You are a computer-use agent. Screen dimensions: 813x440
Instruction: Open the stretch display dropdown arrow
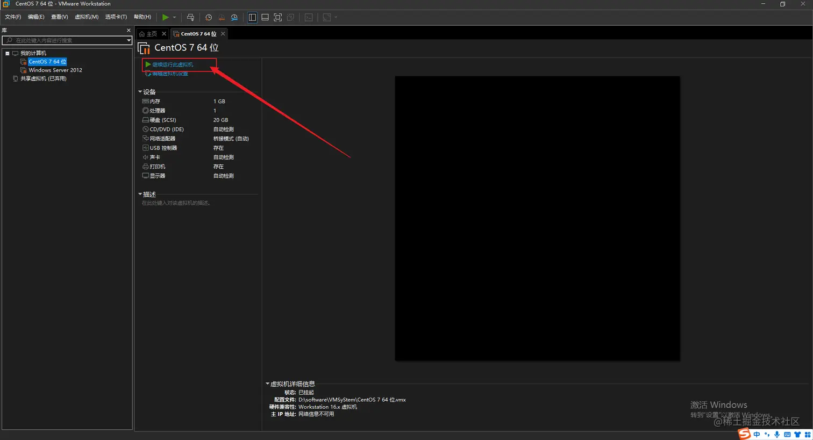tap(336, 17)
